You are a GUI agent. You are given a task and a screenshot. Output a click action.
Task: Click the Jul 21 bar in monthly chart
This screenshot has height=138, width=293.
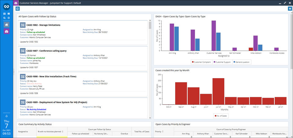point(206,99)
